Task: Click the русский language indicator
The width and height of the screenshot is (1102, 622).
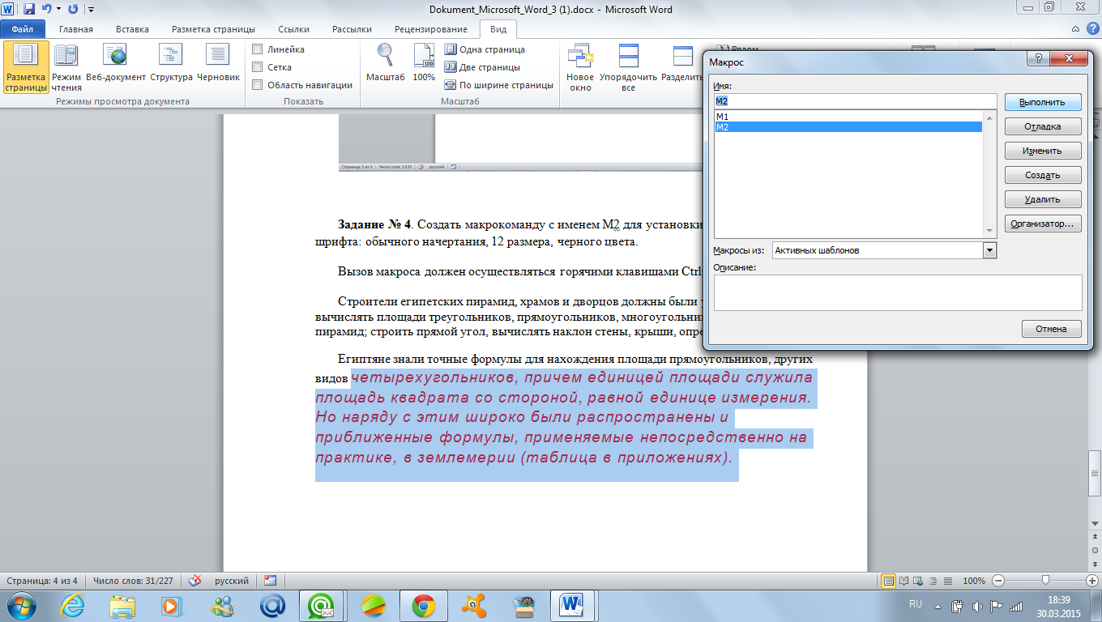Action: pyautogui.click(x=231, y=581)
